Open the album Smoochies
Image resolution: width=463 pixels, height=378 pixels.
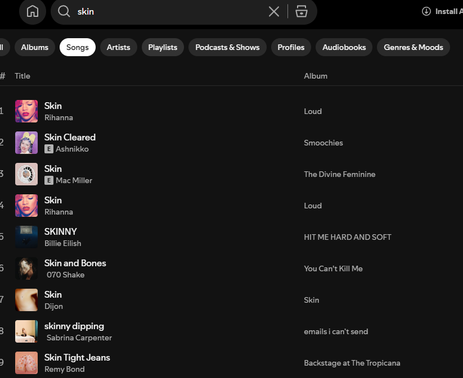tap(323, 143)
